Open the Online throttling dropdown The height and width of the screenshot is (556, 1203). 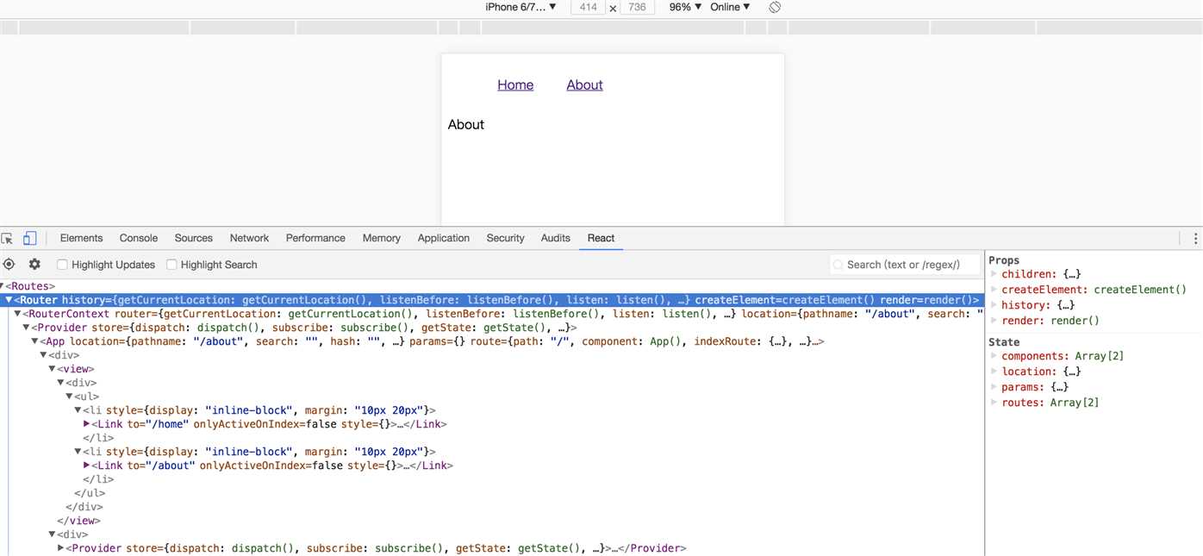pyautogui.click(x=730, y=7)
